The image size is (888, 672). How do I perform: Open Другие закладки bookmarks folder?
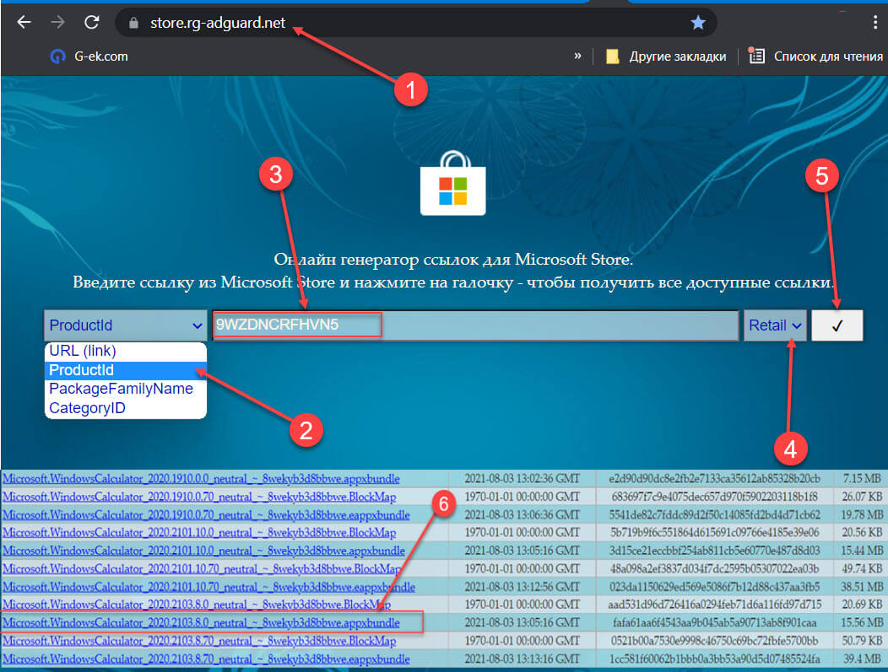666,56
